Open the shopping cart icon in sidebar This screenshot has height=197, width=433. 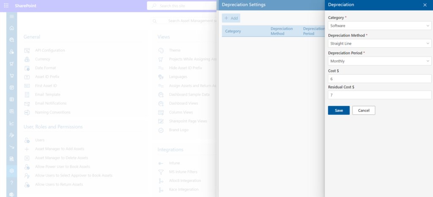click(x=12, y=76)
